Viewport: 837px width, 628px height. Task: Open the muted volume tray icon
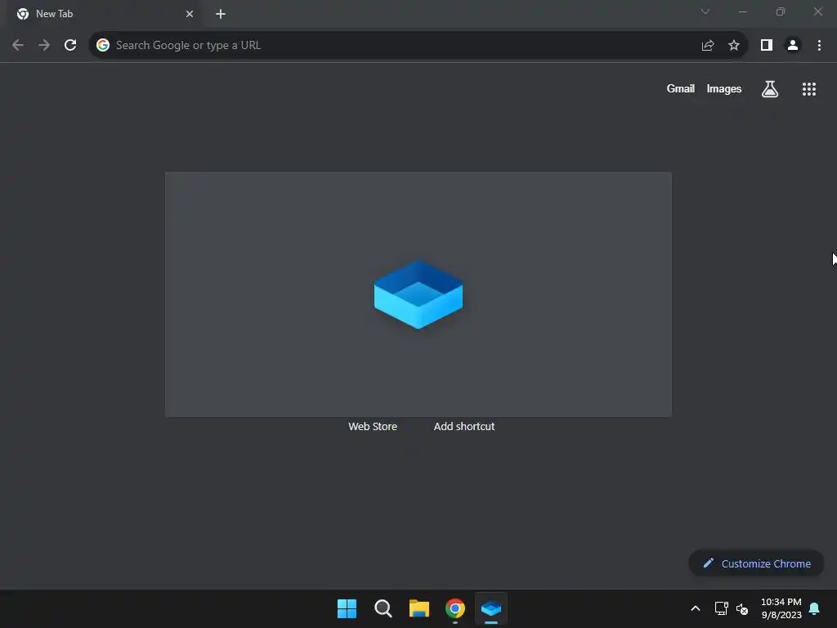[x=742, y=608]
